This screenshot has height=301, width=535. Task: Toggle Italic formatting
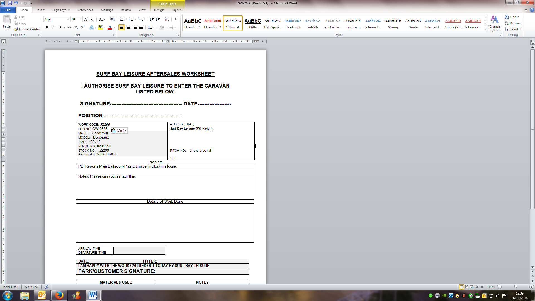pos(53,27)
